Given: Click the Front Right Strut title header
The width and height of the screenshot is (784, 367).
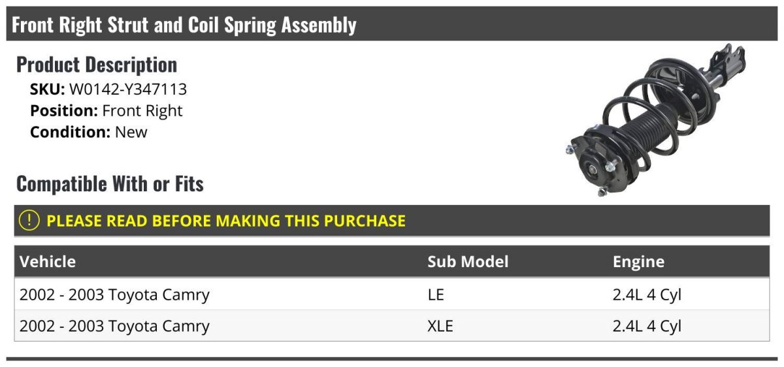Looking at the screenshot, I should pos(184,25).
